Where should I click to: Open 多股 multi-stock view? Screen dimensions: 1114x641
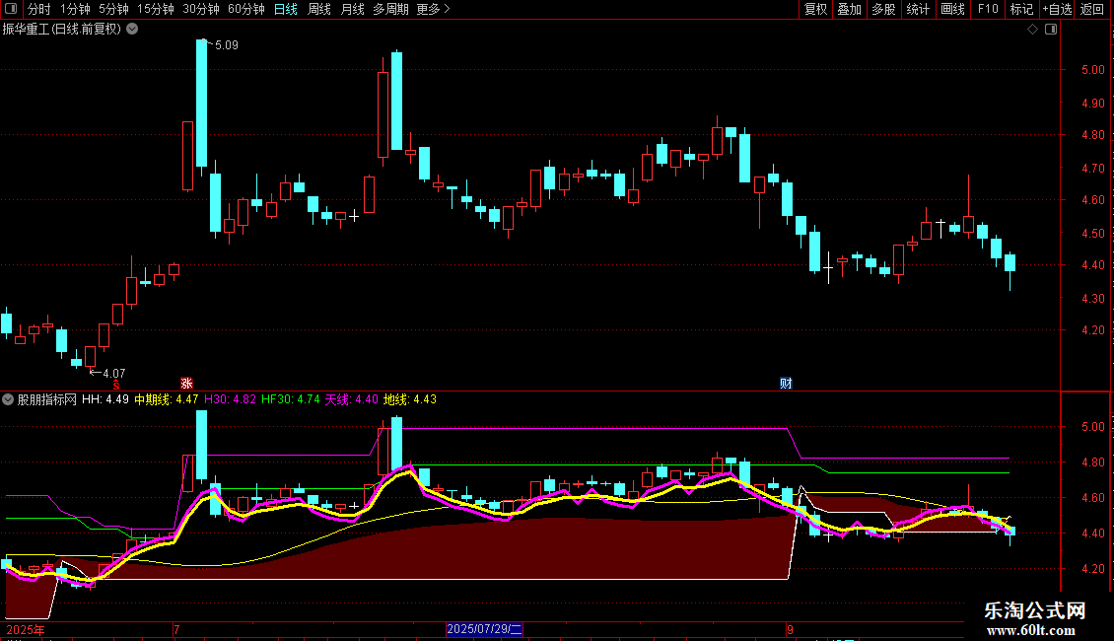pyautogui.click(x=883, y=9)
